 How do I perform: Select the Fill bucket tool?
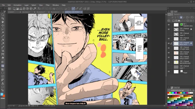3,66
